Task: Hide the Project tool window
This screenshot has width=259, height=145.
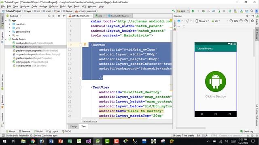Action: (x=64, y=16)
